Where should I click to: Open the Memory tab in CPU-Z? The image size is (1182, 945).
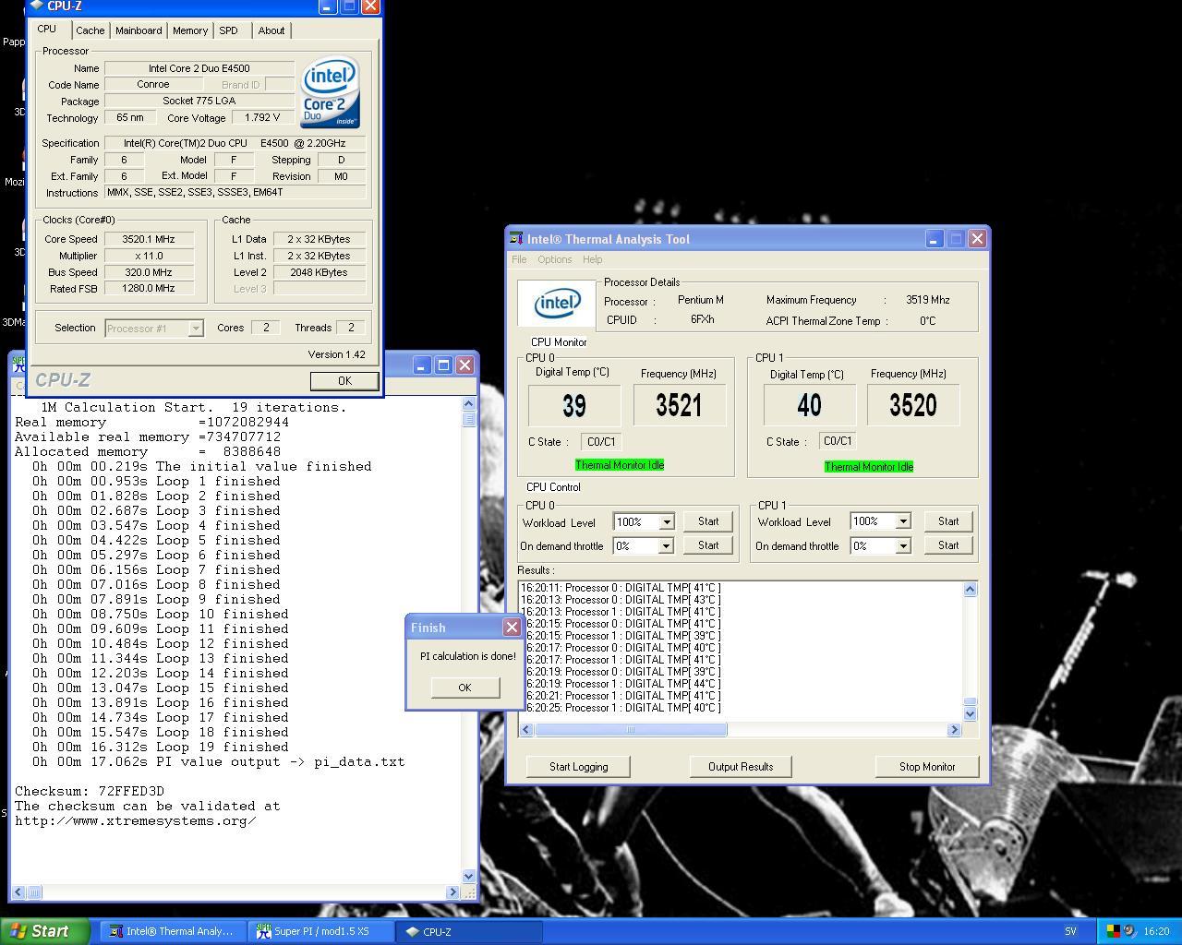(x=190, y=30)
